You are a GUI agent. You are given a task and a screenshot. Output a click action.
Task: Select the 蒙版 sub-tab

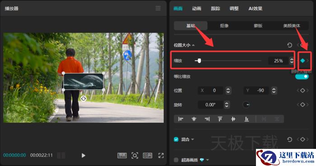point(258,26)
